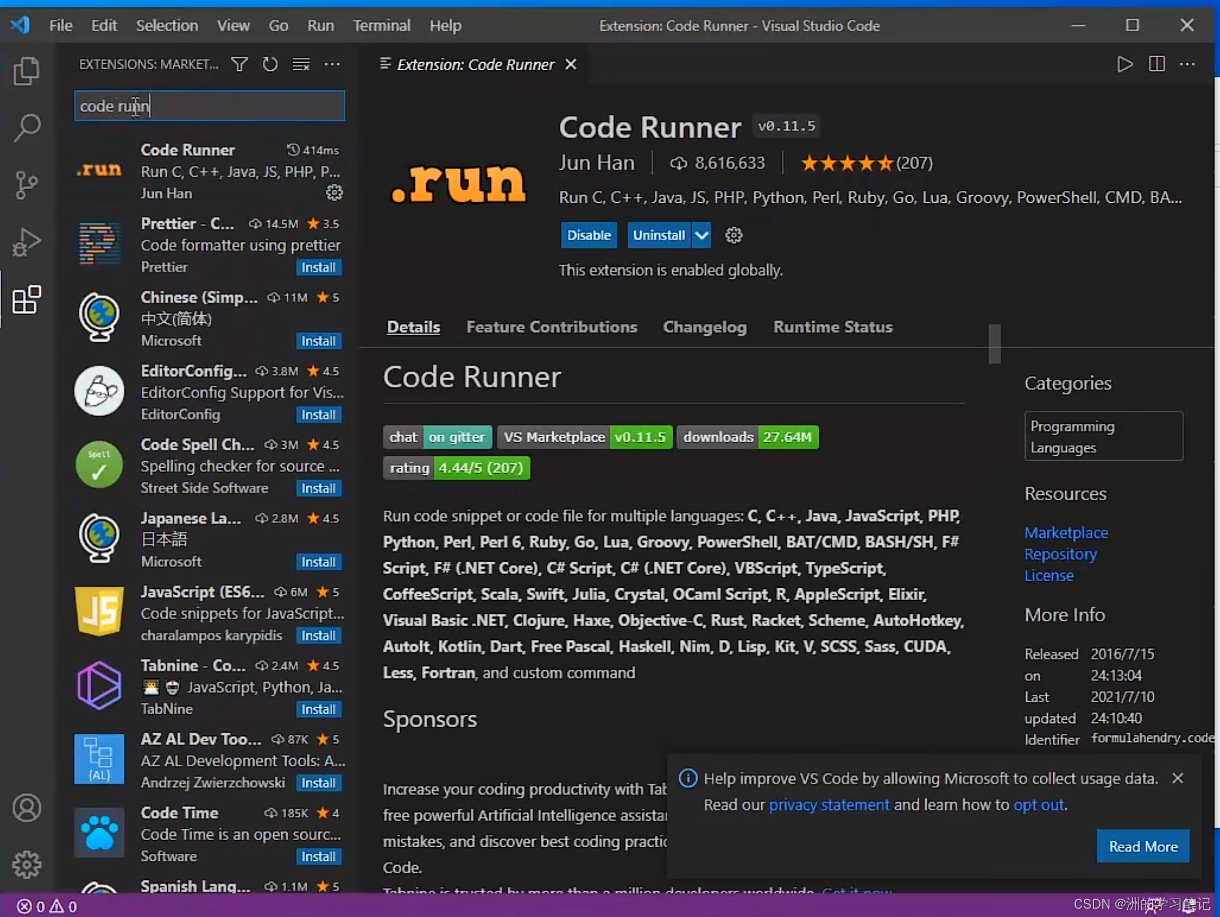Split the editor to the right
The image size is (1220, 917).
[1157, 64]
